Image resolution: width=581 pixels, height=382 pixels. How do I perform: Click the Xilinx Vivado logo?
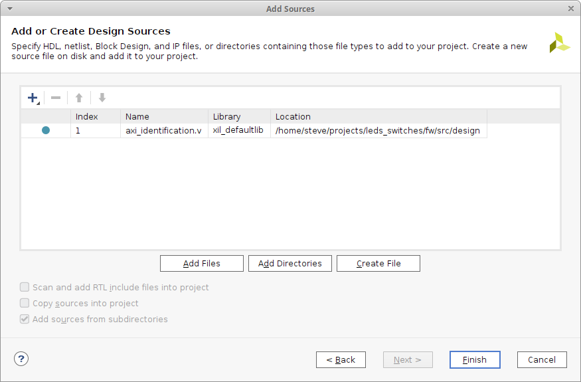pos(559,43)
